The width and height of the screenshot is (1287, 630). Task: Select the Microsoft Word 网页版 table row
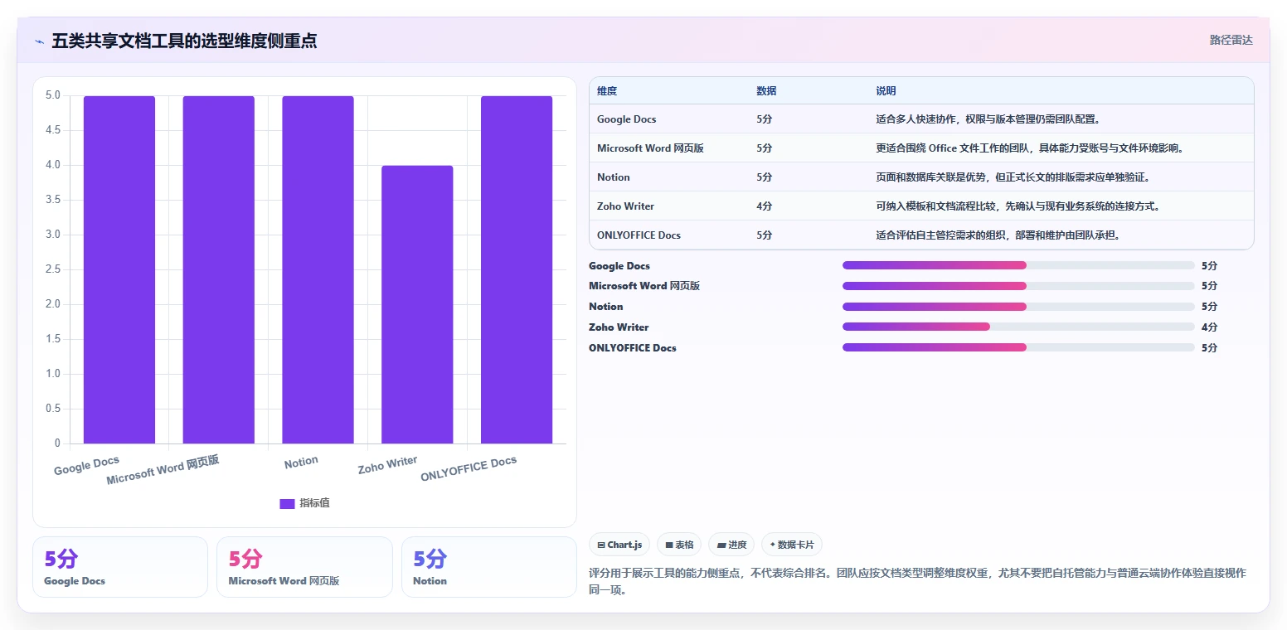click(921, 148)
